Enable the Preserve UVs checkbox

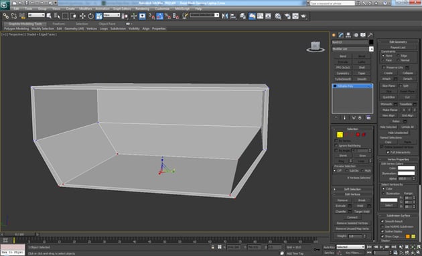[x=384, y=67]
